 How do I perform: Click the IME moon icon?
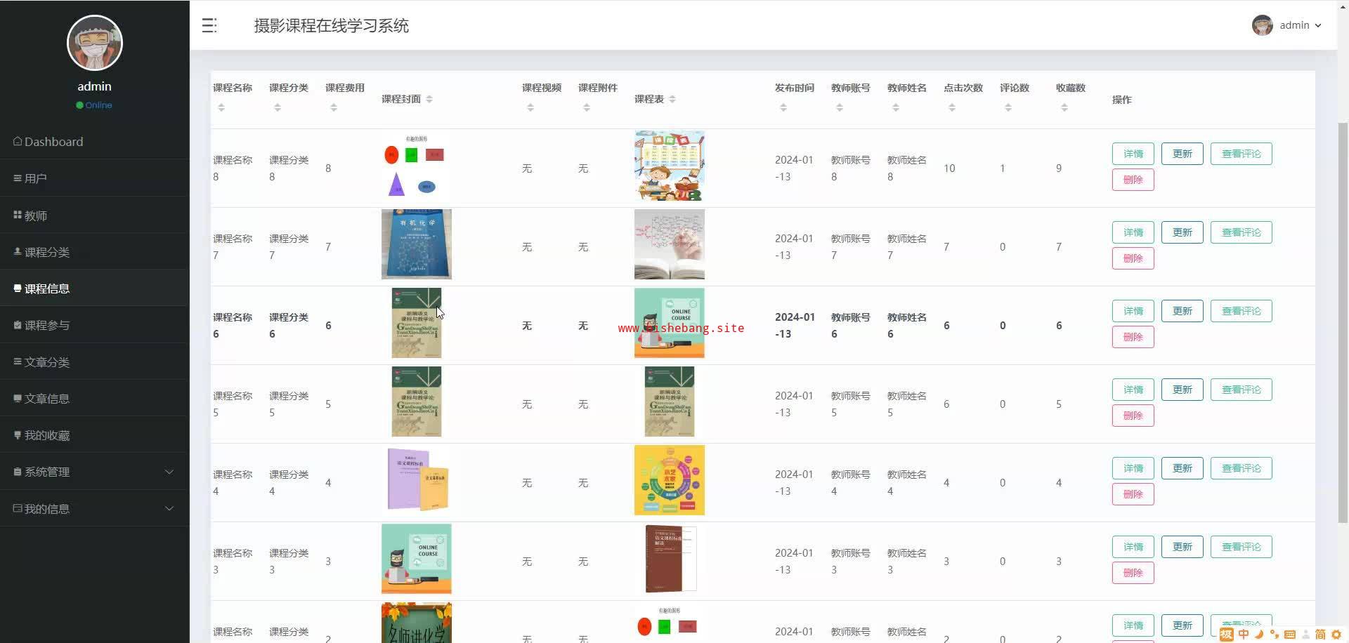1259,635
